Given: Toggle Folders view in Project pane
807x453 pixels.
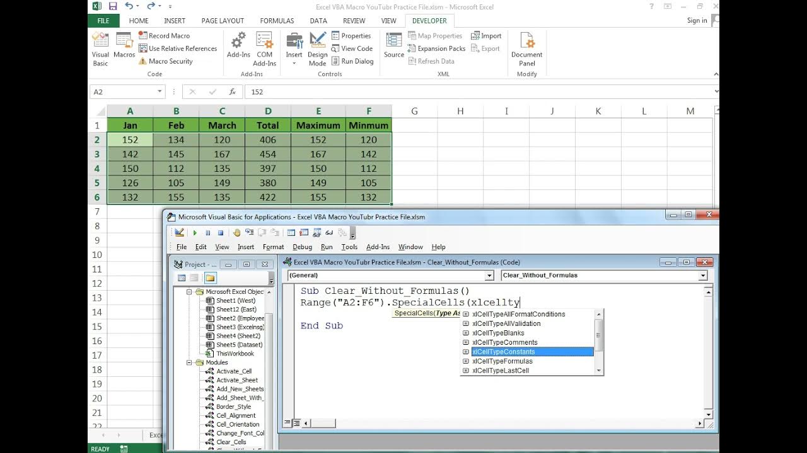Looking at the screenshot, I should (x=210, y=278).
